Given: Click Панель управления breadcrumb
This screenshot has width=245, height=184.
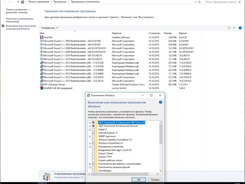Looking at the screenshot, I should (x=39, y=2).
